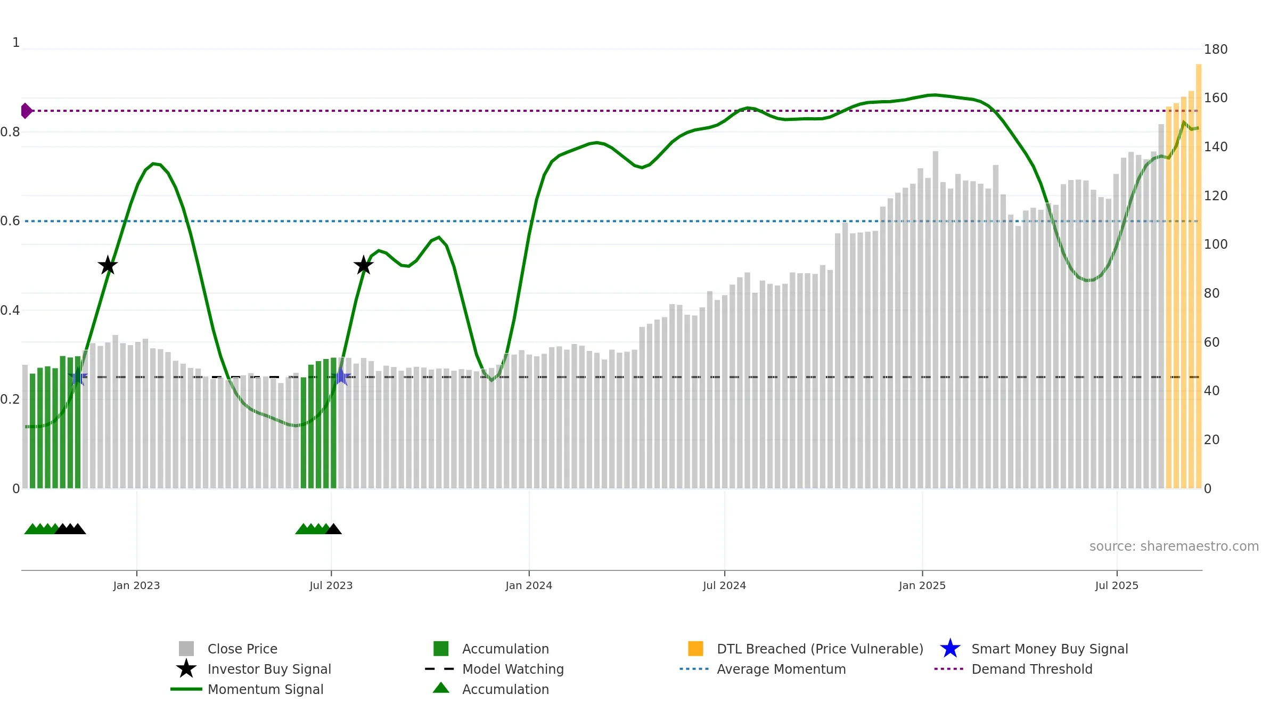Toggle Close Price legend entry

(x=242, y=649)
